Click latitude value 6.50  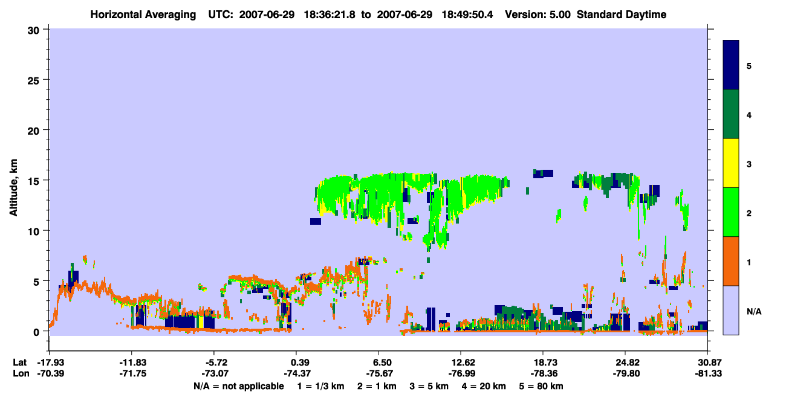click(x=383, y=363)
